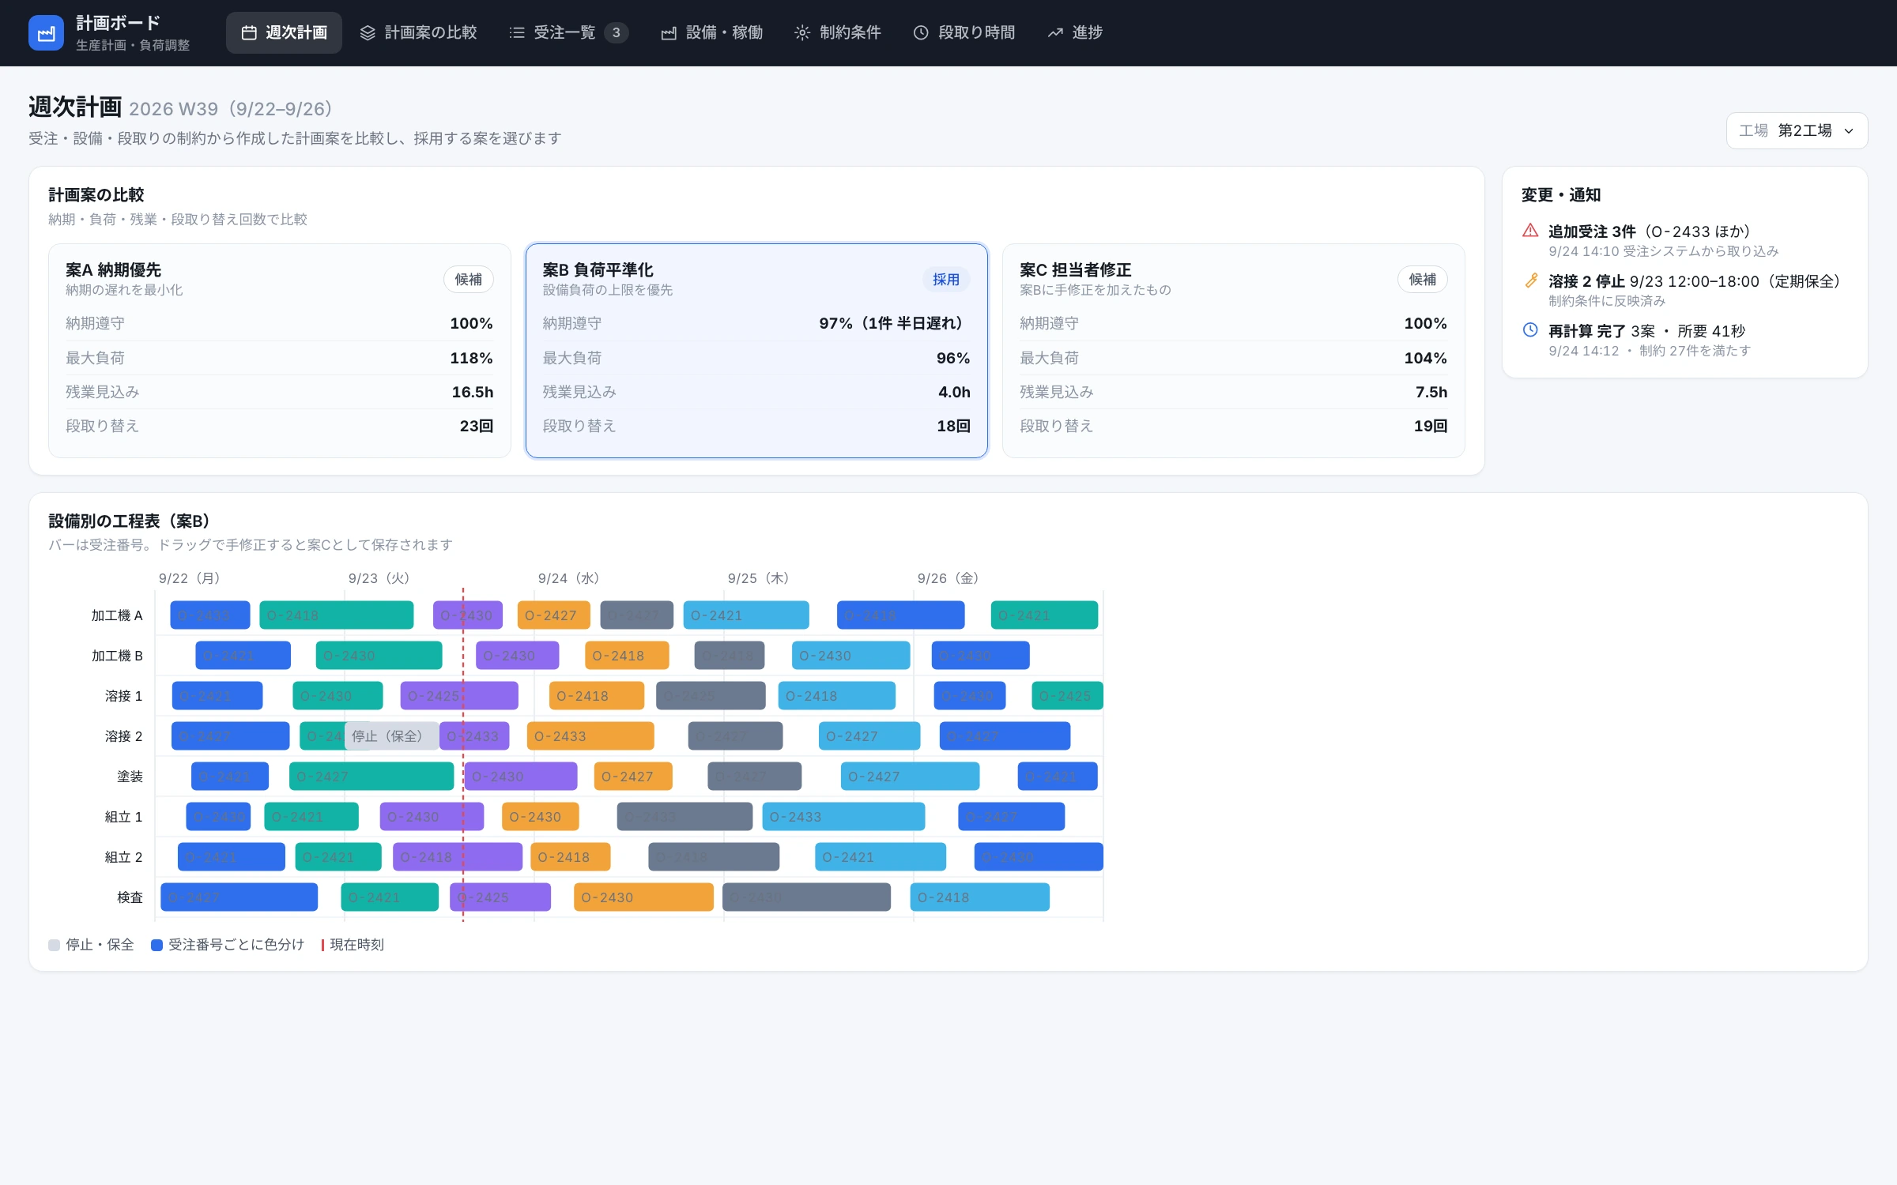Open the 再計算 完了 3案 notification
Image resolution: width=1897 pixels, height=1185 pixels.
pyautogui.click(x=1685, y=340)
